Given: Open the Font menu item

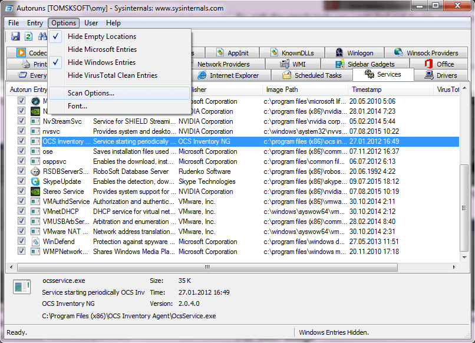Looking at the screenshot, I should [x=120, y=106].
